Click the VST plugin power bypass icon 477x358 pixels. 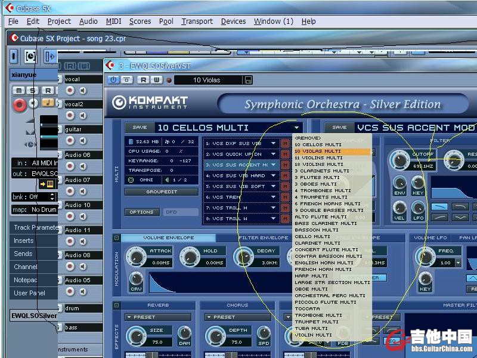(x=113, y=80)
